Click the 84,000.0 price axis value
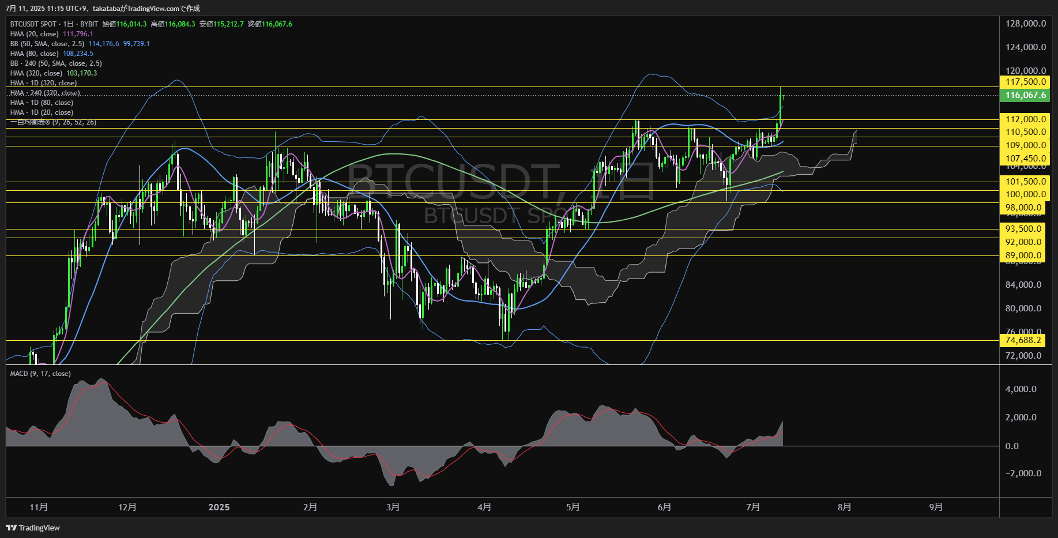1058x538 pixels. tap(1023, 285)
